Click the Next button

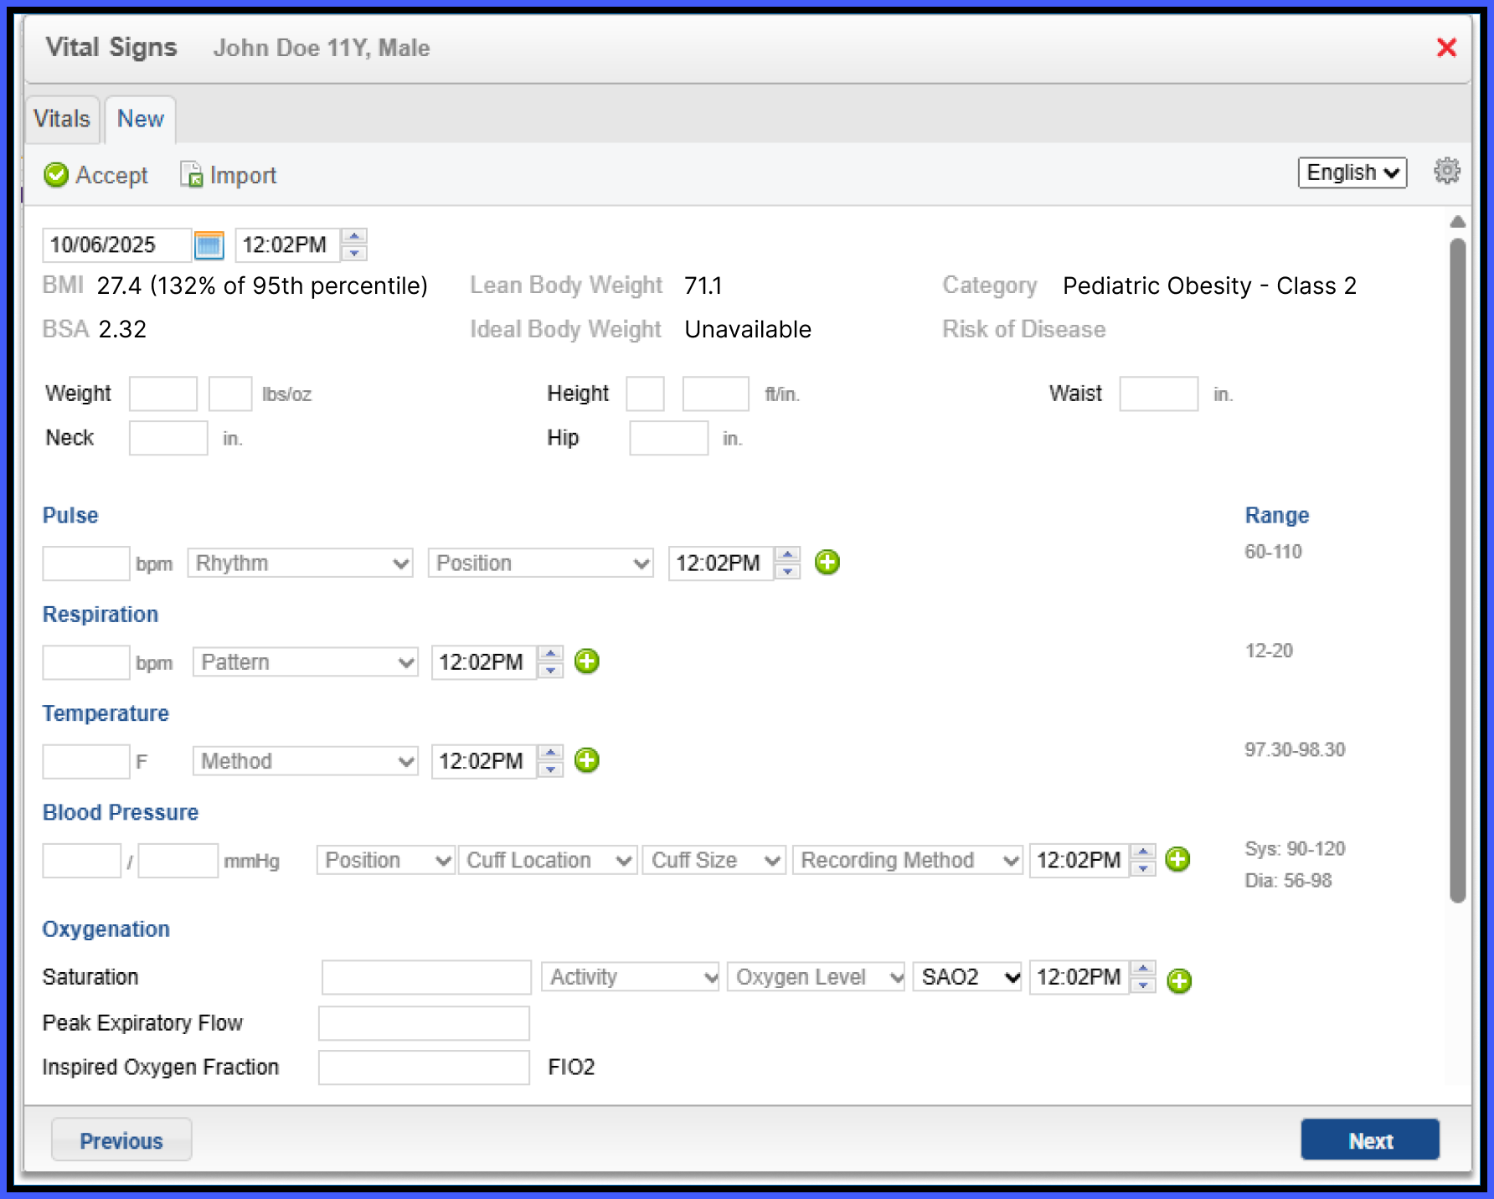(1370, 1140)
